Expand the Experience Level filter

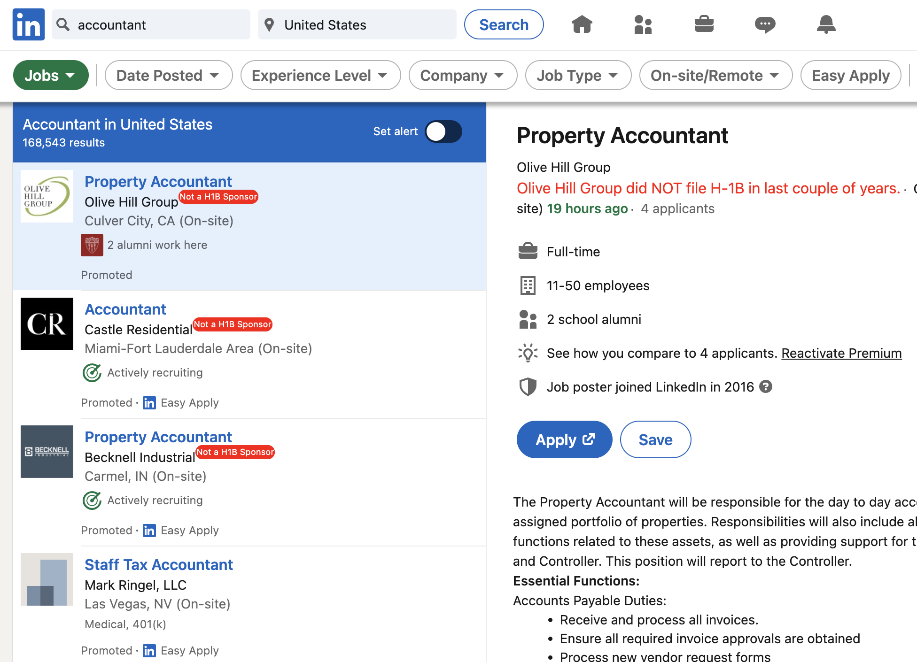pos(320,75)
